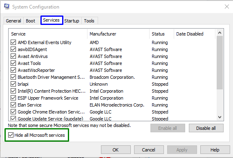The width and height of the screenshot is (233, 158).
Task: Select the AvastWscReporter service name
Action: coord(36,70)
